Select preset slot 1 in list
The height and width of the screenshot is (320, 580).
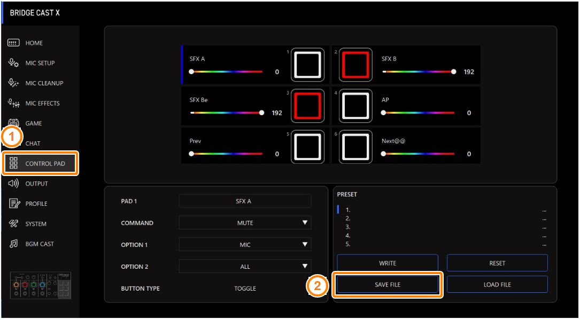(x=443, y=210)
